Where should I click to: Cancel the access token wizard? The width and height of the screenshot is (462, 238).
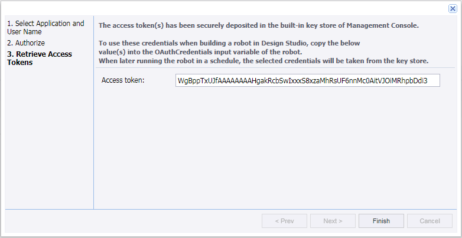[430, 221]
